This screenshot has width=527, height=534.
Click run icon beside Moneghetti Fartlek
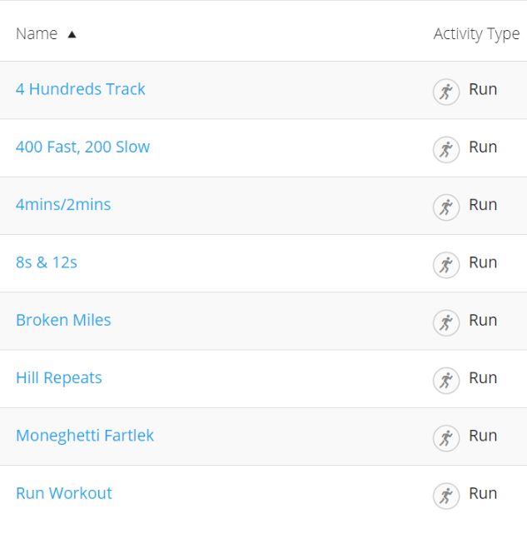[446, 437]
